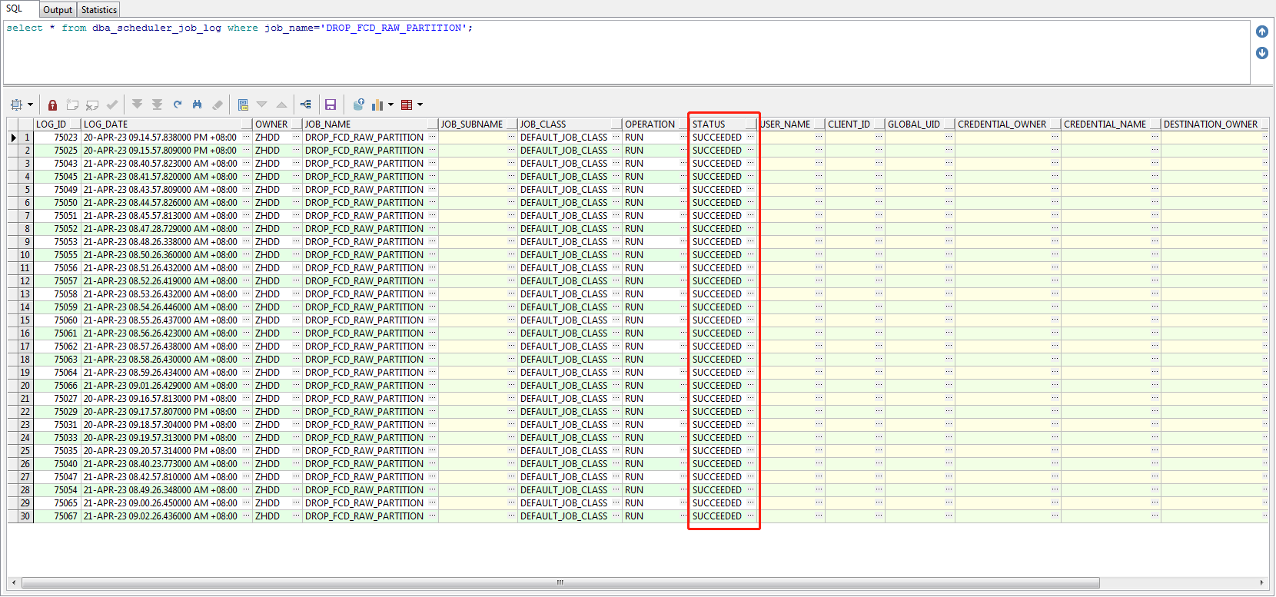The height and width of the screenshot is (597, 1276).
Task: Click the OWNER column header
Action: (x=277, y=124)
